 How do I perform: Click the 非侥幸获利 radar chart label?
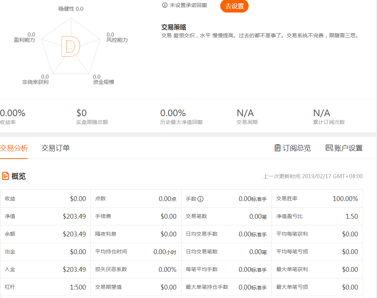coord(35,82)
